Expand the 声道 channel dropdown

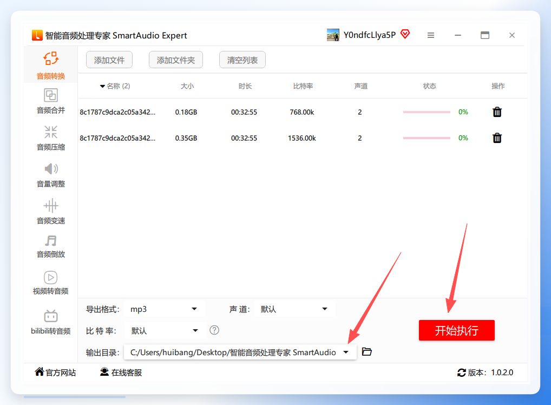point(294,309)
